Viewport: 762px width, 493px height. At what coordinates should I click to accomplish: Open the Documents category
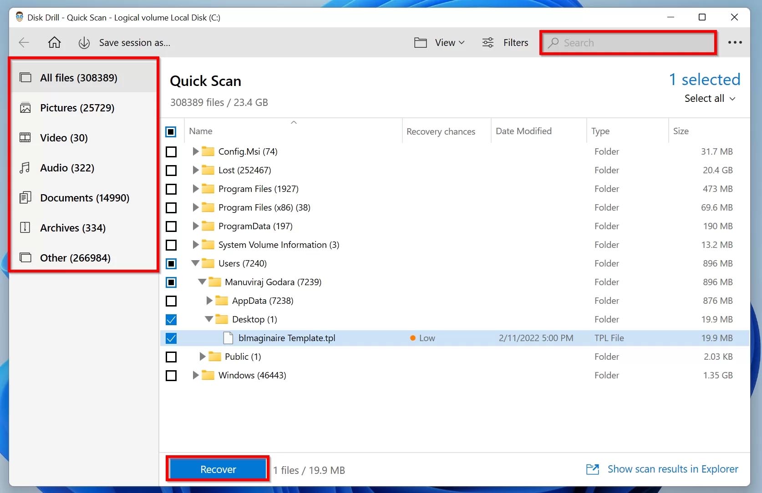[84, 198]
